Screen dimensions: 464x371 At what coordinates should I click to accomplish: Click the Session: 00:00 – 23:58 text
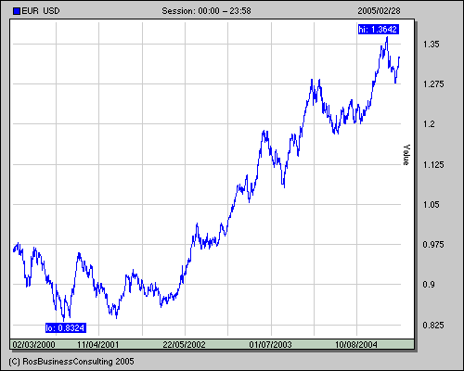pos(206,11)
